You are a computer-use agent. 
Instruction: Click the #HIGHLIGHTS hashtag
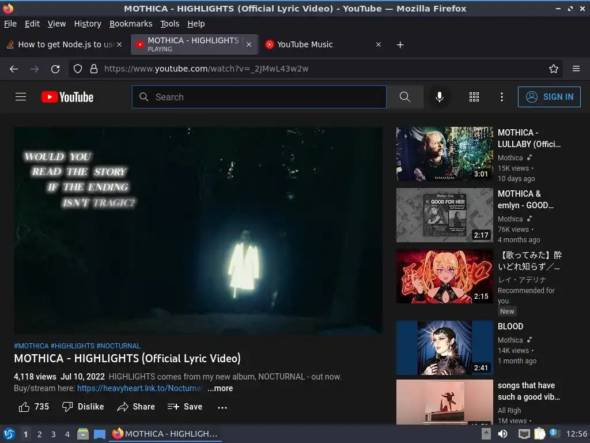[72, 346]
